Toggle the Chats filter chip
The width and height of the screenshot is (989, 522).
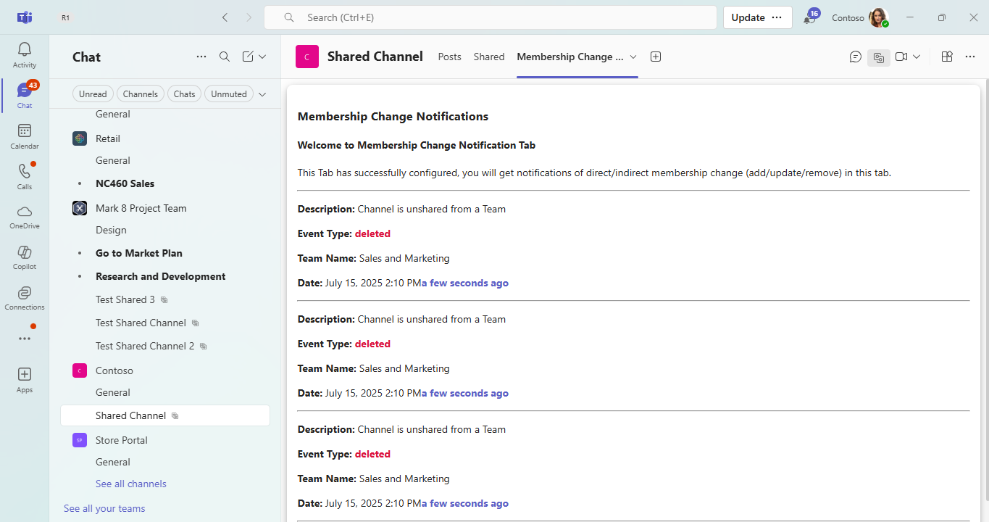(x=185, y=94)
